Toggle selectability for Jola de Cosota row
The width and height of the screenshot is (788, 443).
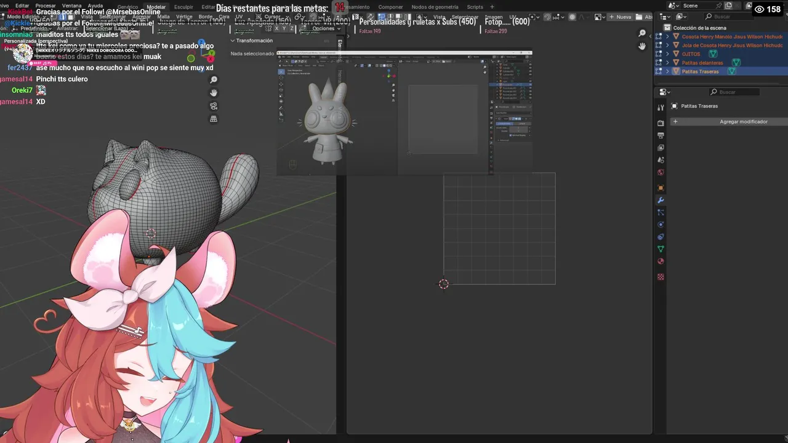coord(659,46)
